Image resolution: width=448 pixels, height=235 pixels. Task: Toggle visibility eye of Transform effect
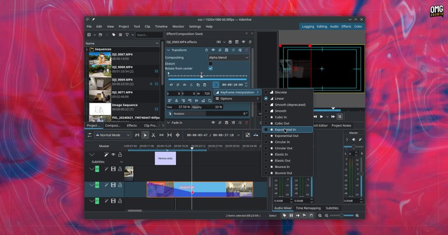click(x=213, y=50)
